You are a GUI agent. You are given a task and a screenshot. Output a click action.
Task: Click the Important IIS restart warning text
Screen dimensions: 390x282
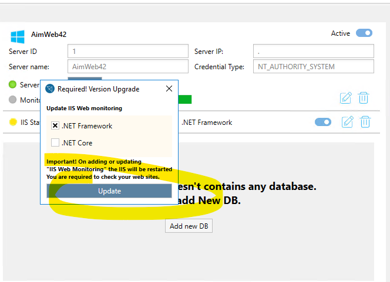click(x=109, y=169)
